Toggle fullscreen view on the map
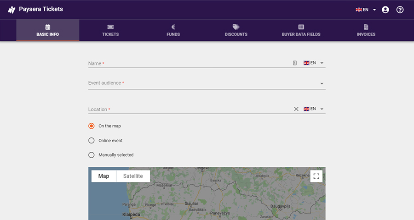 [316, 176]
